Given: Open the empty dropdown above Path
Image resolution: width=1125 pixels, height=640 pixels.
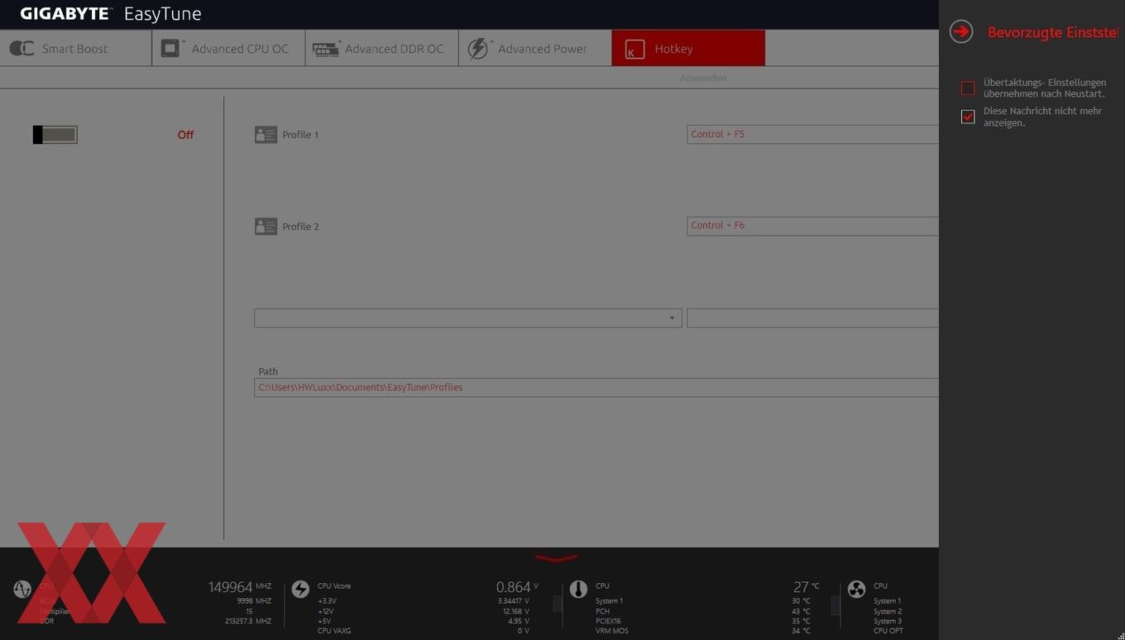Looking at the screenshot, I should point(467,318).
